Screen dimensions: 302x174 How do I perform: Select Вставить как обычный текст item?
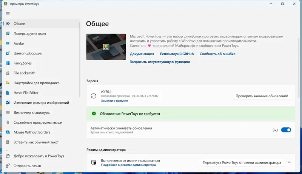click(41, 142)
